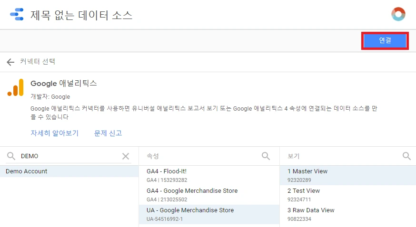Select GA4 - Google Merchandise Store property
The image size is (416, 227).
tap(209, 195)
